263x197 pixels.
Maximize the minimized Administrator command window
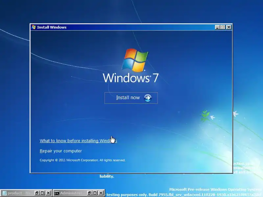[x=95, y=193]
